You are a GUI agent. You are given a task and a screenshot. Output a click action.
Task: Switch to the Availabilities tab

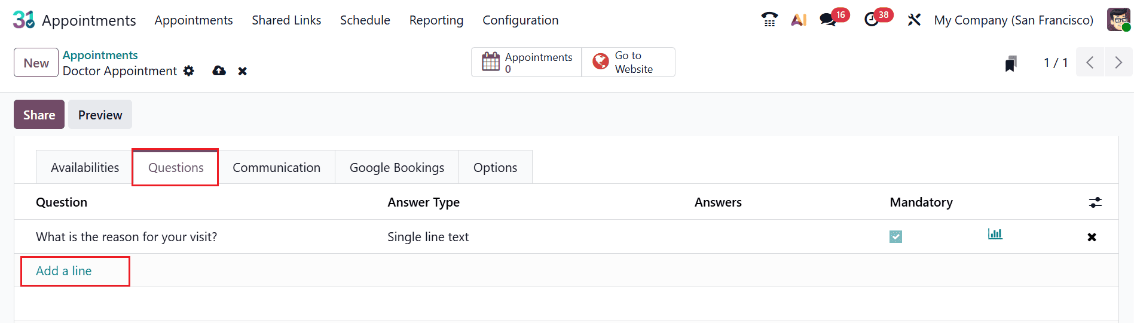point(85,167)
